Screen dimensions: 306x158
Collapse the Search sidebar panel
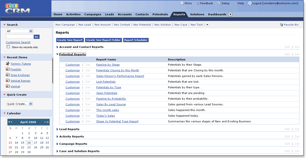click(4, 25)
